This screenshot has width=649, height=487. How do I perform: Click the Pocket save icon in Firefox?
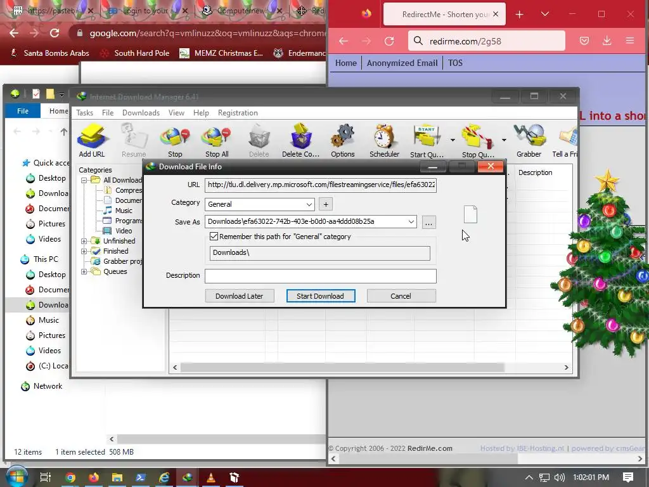(x=584, y=41)
